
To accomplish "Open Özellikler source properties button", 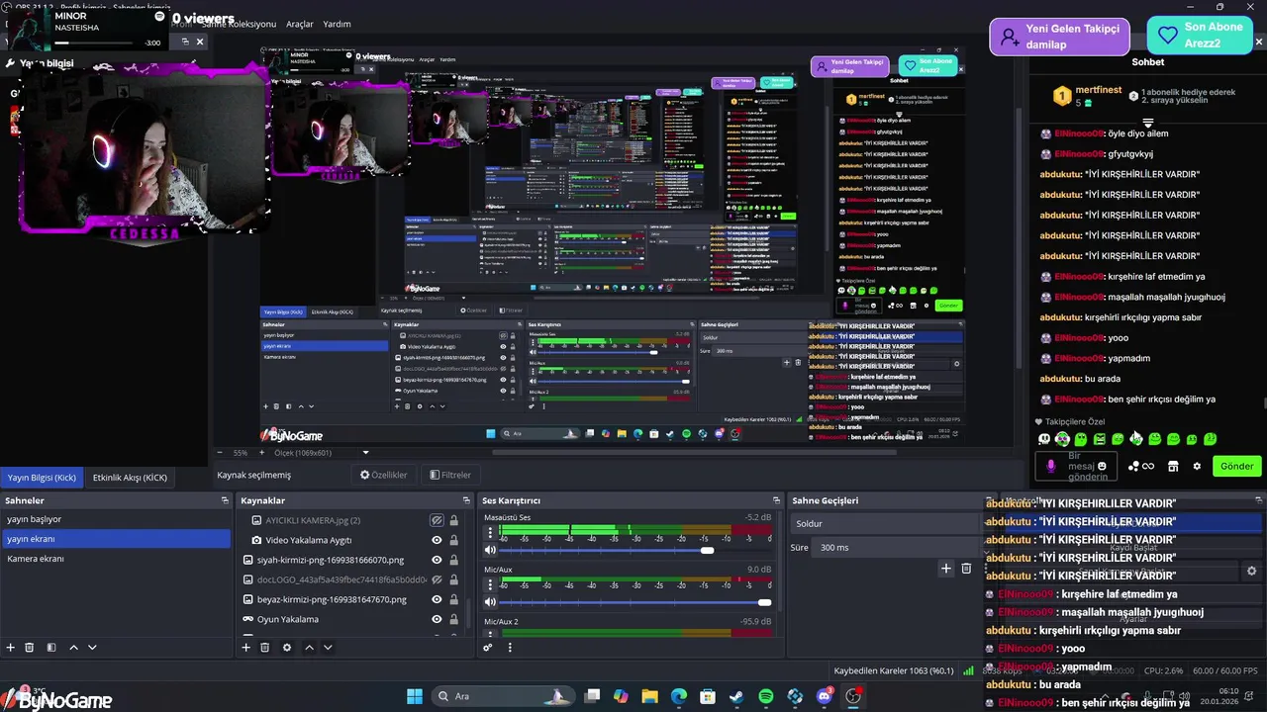I will point(384,475).
